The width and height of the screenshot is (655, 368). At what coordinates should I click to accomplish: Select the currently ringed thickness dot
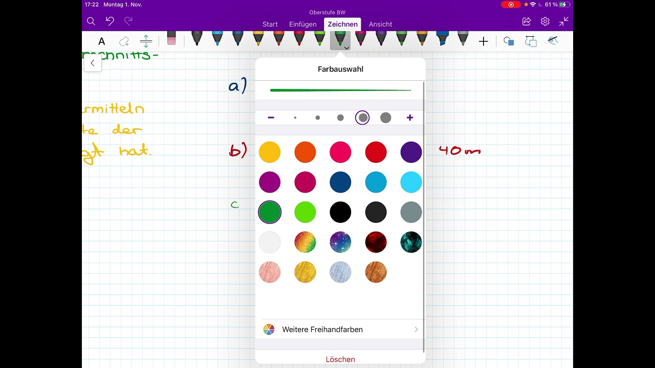point(363,118)
